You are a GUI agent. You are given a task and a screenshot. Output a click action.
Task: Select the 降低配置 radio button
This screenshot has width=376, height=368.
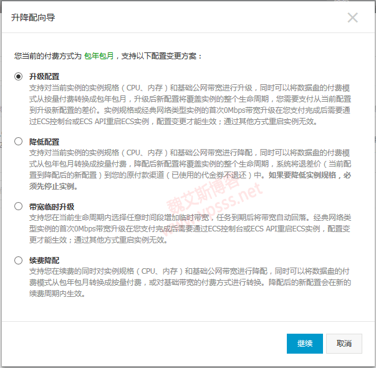click(x=19, y=142)
